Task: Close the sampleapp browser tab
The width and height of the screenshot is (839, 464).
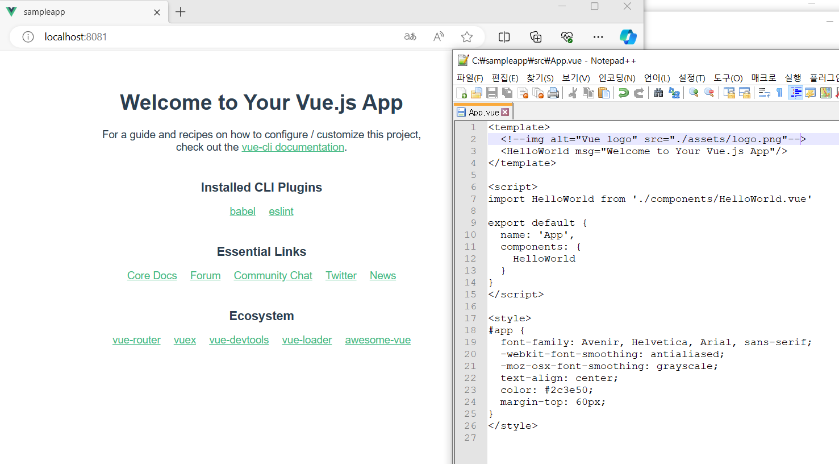Action: coord(157,12)
